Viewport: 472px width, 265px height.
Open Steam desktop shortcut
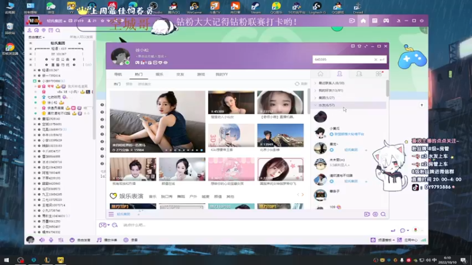coord(255,8)
